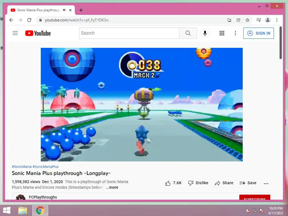Open the taskbar clock showing 10:20 PM
The width and height of the screenshot is (288, 216).
(276, 210)
